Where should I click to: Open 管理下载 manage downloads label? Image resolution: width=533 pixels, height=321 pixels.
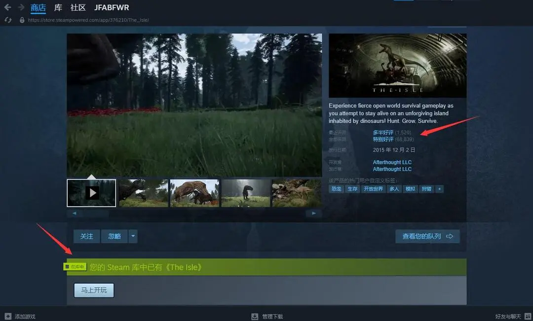coord(272,317)
